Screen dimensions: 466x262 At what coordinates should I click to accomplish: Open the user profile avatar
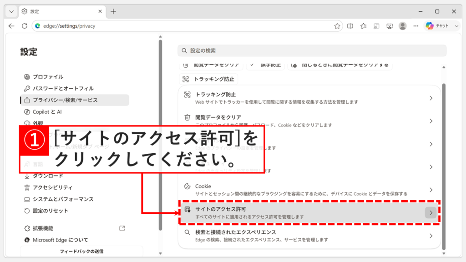point(402,26)
